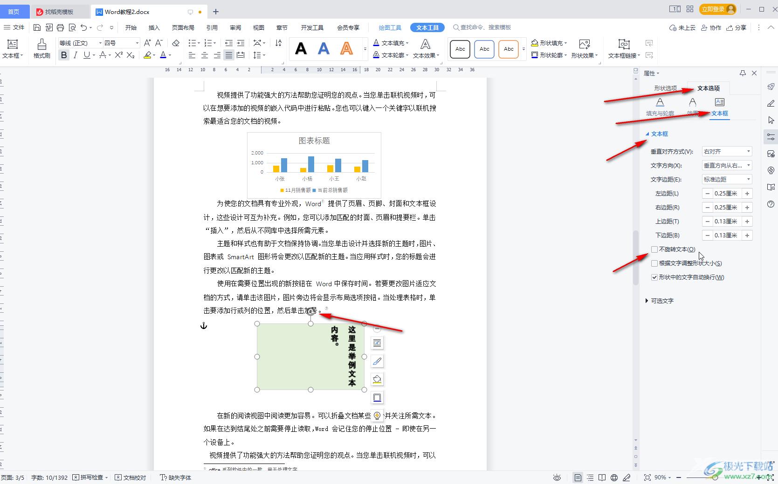Click the Text Effects (文本效果) icon
This screenshot has height=484, width=778.
pos(426,49)
